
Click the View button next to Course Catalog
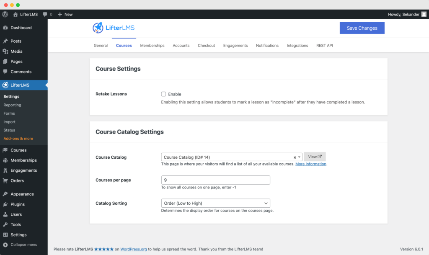click(315, 156)
